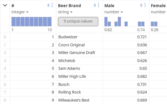167x104 pixels.
Task: Select the Female column header
Action: [158, 5]
